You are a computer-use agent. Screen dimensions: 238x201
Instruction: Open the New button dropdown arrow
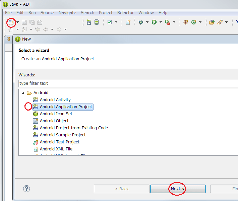18,22
